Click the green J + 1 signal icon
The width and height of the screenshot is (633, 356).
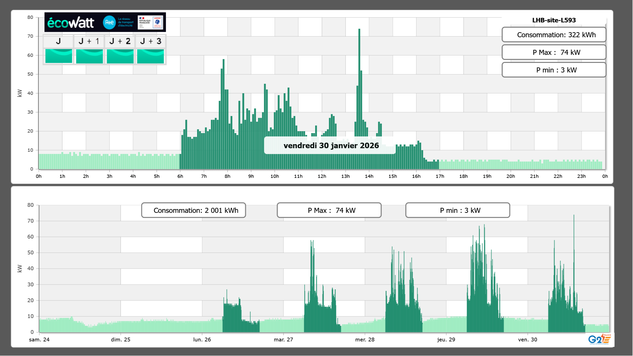[89, 56]
